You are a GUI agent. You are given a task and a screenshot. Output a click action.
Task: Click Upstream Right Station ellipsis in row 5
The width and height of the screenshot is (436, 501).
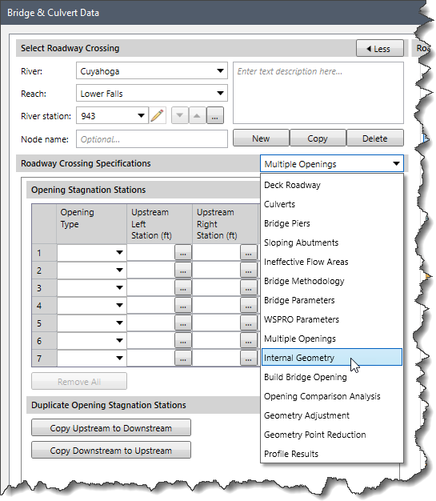pyautogui.click(x=249, y=323)
